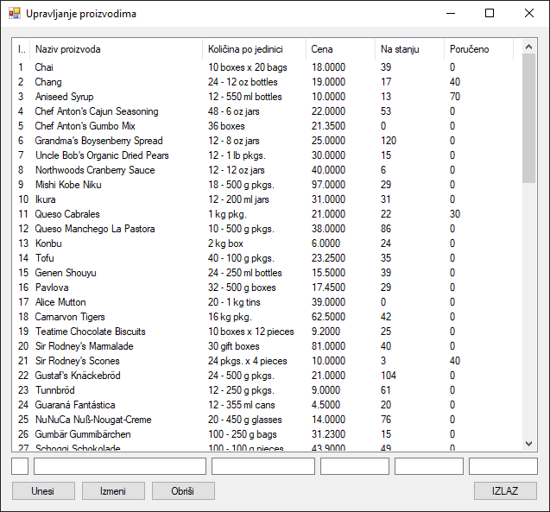Sort by the Naziv proizvoda column header
This screenshot has width=550, height=512.
pyautogui.click(x=117, y=49)
